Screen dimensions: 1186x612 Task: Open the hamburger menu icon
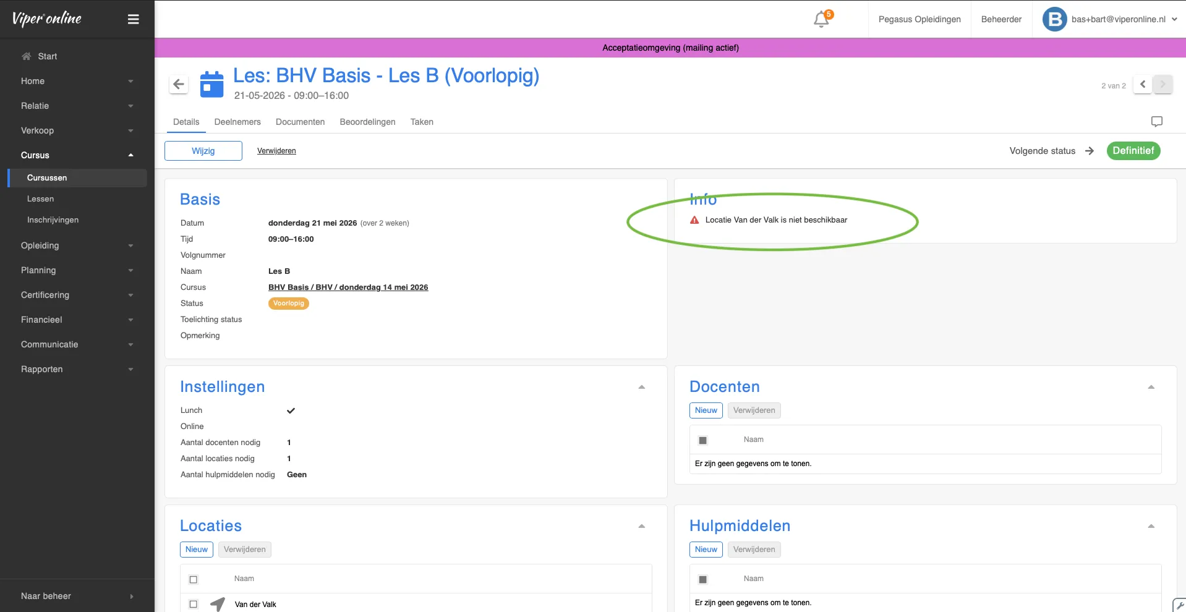[x=133, y=19]
